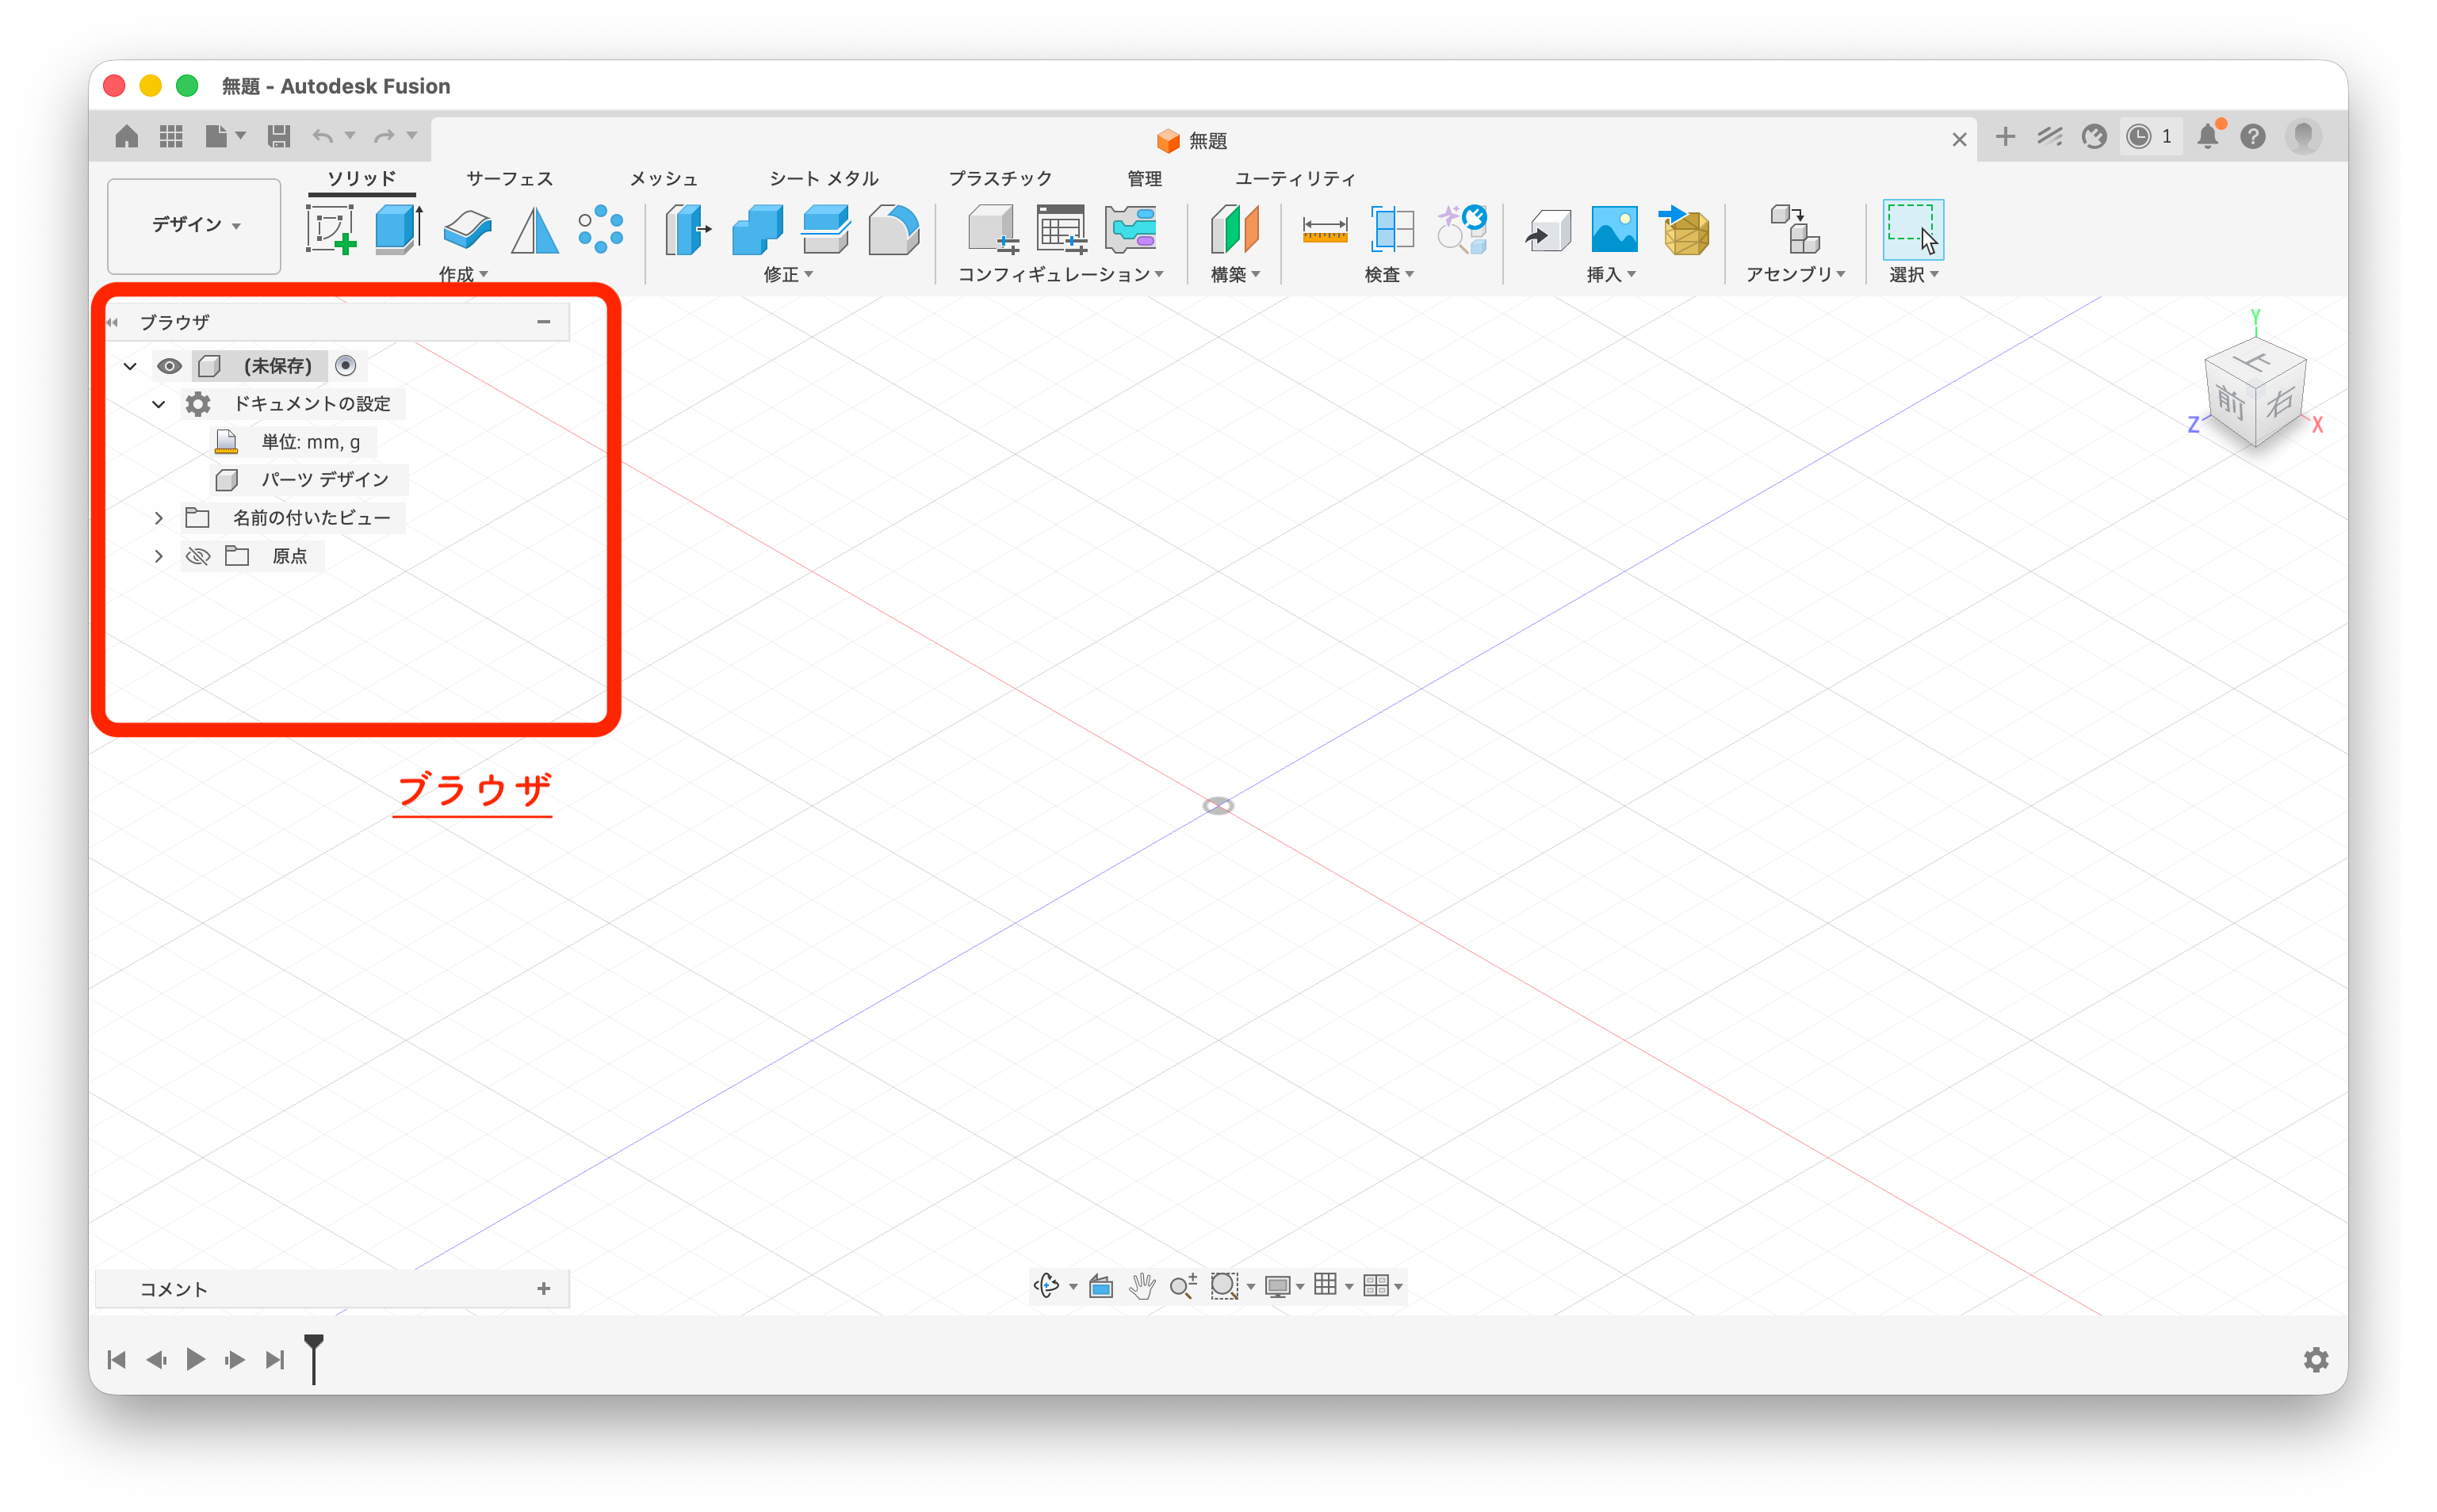Expand the 原点 folder
This screenshot has width=2437, height=1512.
158,556
